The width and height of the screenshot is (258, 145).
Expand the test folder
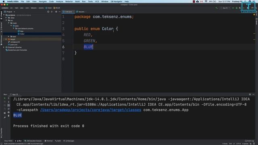click(9, 37)
